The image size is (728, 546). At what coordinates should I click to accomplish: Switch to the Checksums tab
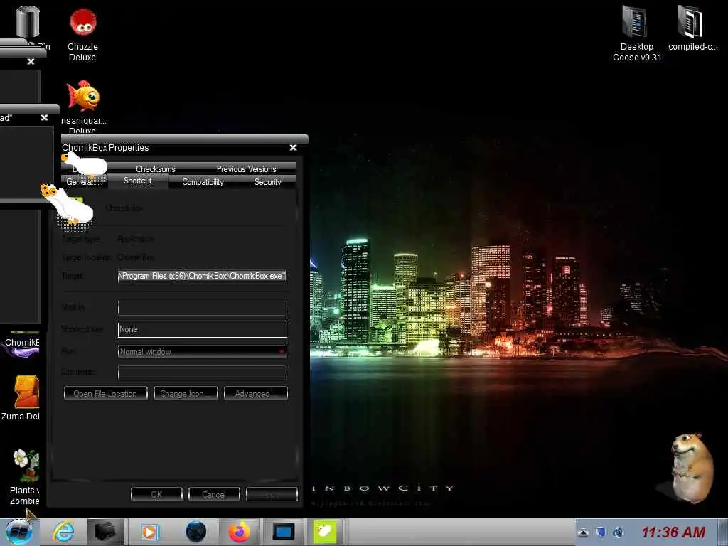coord(156,169)
